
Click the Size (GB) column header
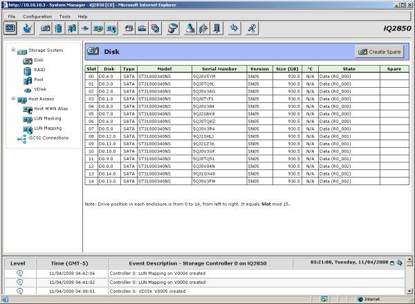tap(287, 69)
